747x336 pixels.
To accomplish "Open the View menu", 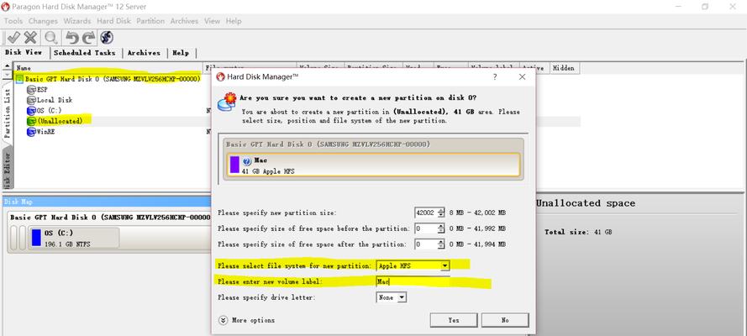I will 212,21.
